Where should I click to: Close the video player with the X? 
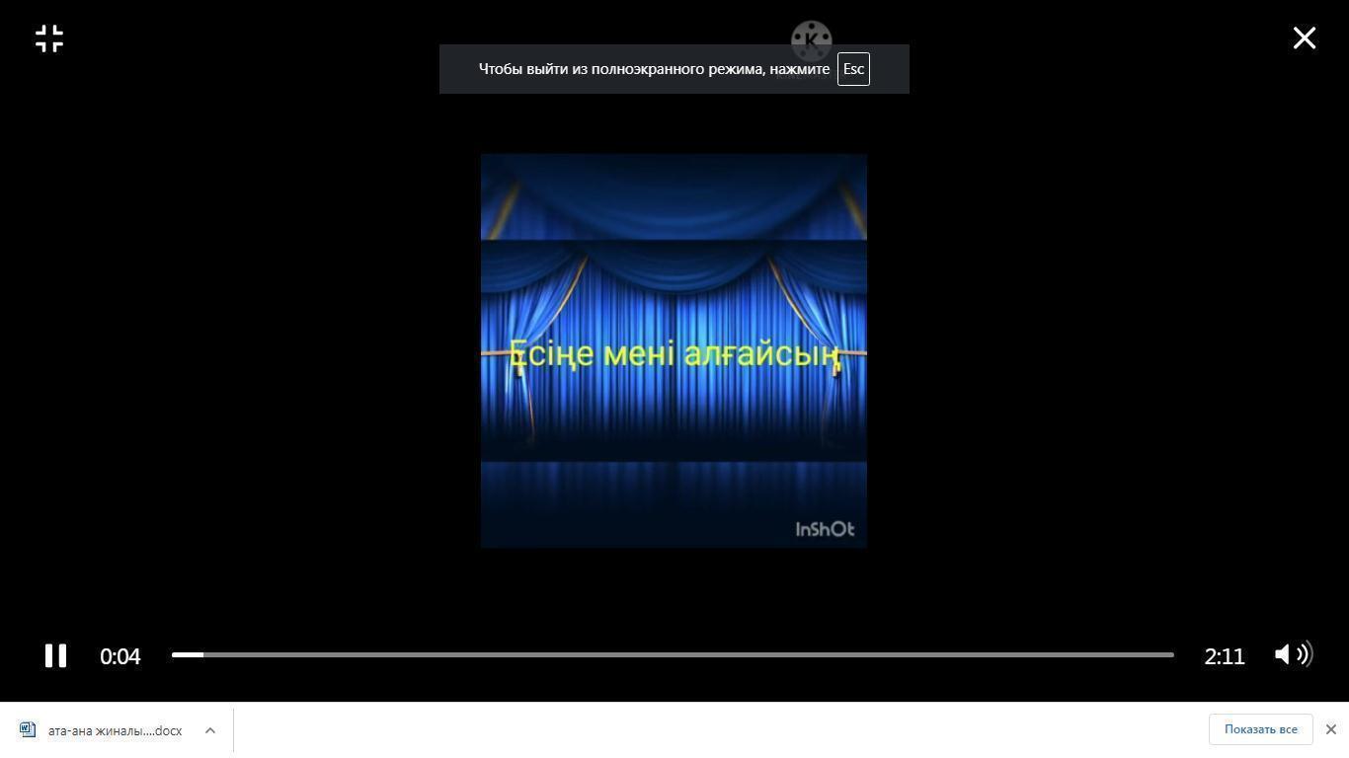click(1305, 38)
